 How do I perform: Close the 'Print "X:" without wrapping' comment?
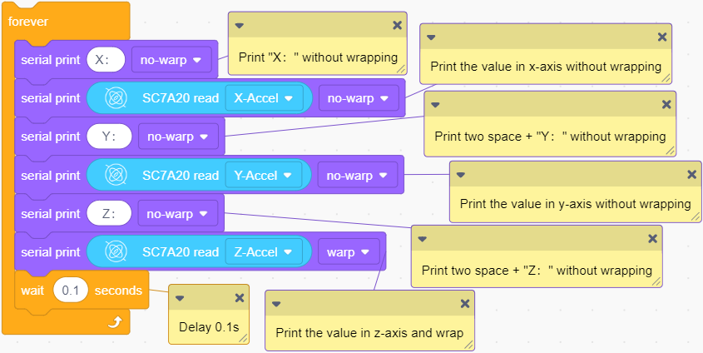tap(397, 26)
